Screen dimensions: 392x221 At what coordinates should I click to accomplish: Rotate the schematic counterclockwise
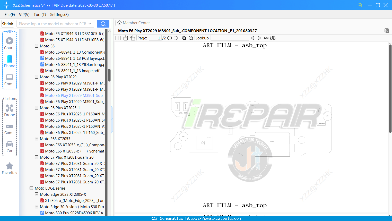pyautogui.click(x=125, y=38)
